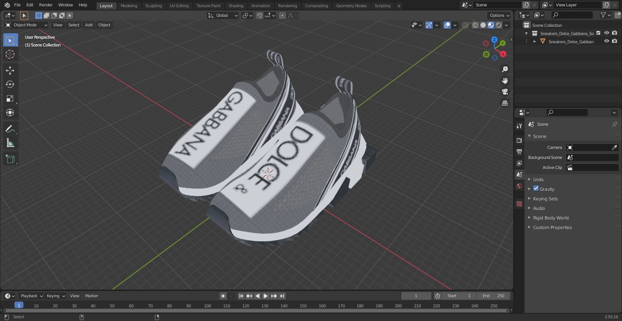The height and width of the screenshot is (321, 622).
Task: Select the Move tool
Action: click(10, 70)
